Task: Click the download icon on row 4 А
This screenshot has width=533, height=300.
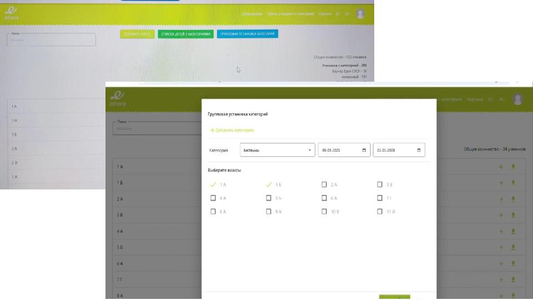Action: click(x=513, y=231)
